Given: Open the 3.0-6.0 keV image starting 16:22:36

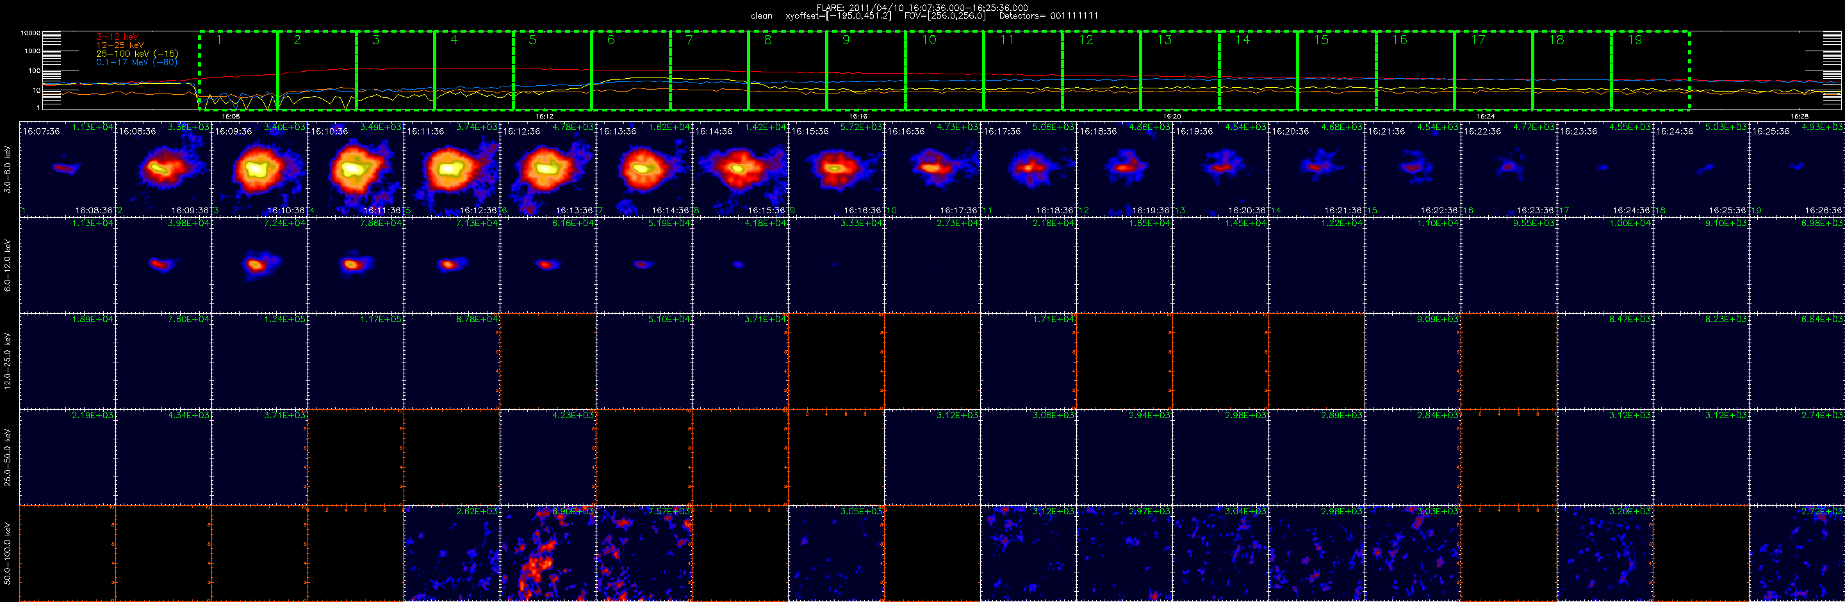Looking at the screenshot, I should [1509, 169].
